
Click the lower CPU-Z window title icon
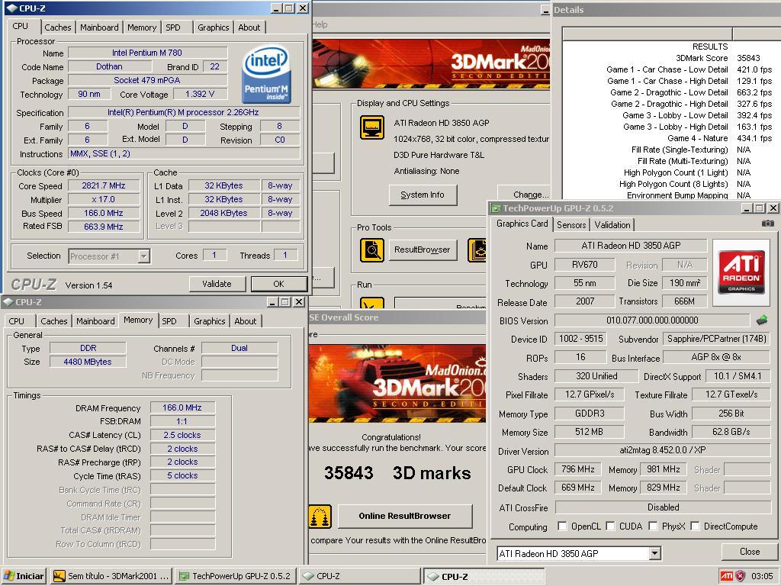click(8, 302)
